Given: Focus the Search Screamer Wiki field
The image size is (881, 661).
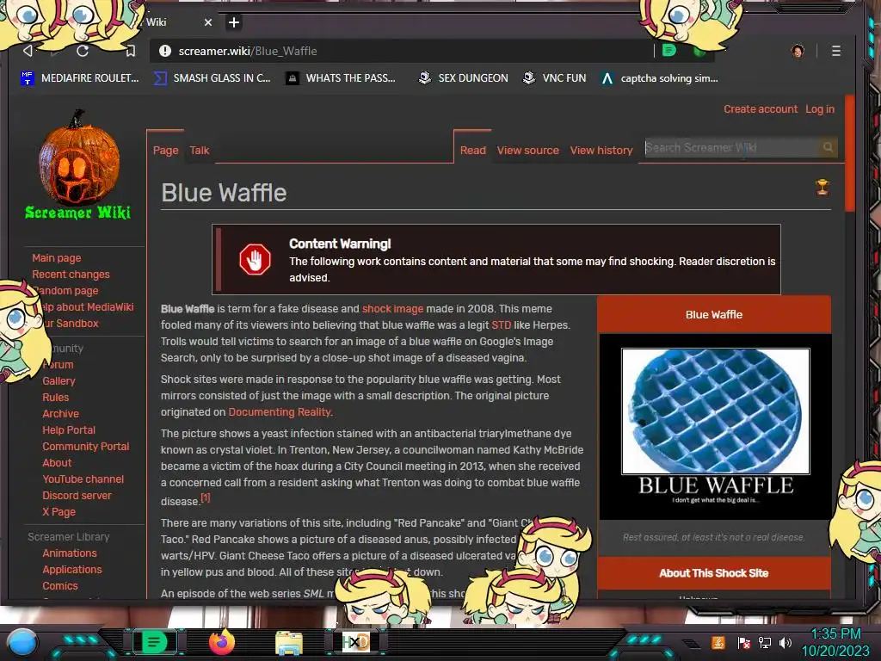Looking at the screenshot, I should (731, 147).
